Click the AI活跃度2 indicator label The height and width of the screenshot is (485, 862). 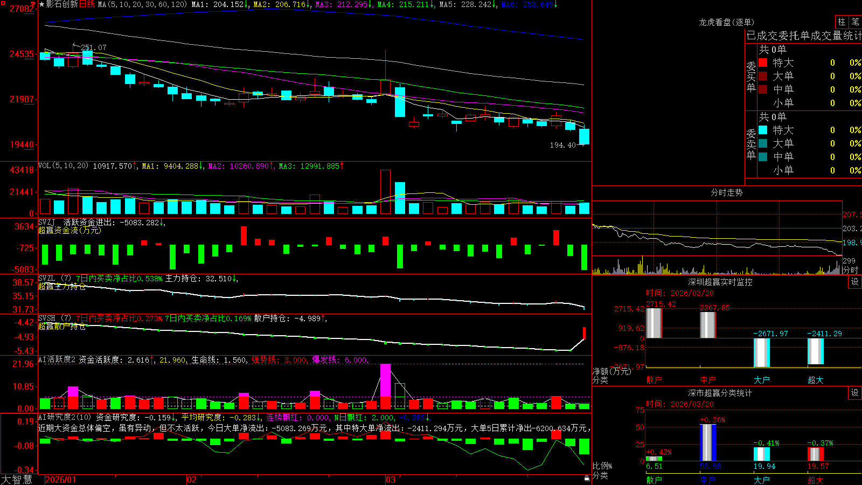coord(57,359)
